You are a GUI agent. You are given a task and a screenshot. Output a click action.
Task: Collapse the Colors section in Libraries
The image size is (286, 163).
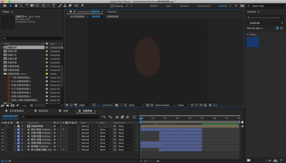[247, 34]
